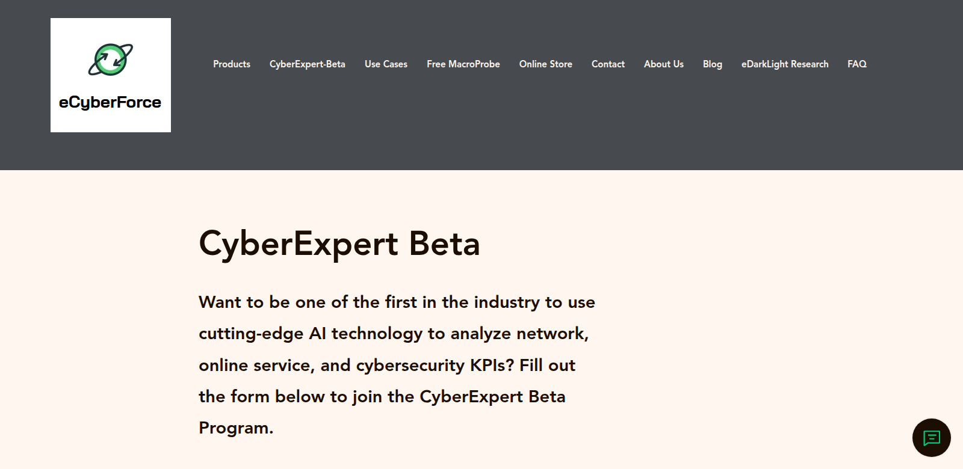Click the green planet logo icon
Viewport: 963px width, 469px height.
pyautogui.click(x=111, y=60)
